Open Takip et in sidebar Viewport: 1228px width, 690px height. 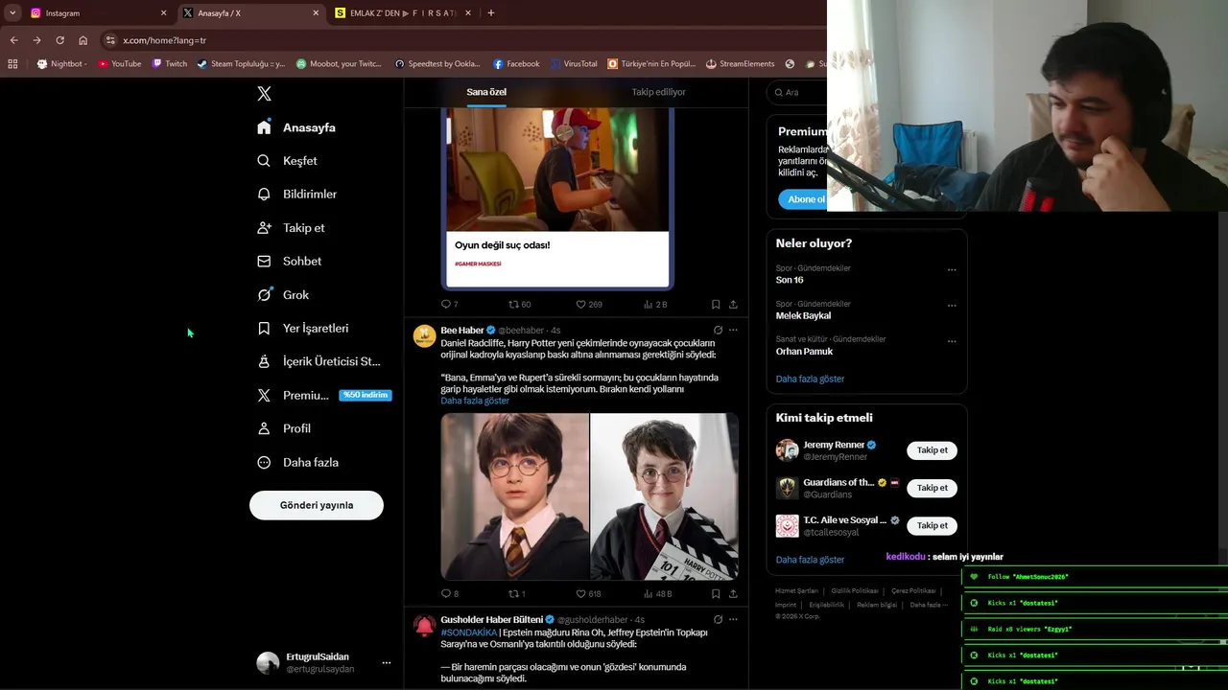[x=291, y=228]
